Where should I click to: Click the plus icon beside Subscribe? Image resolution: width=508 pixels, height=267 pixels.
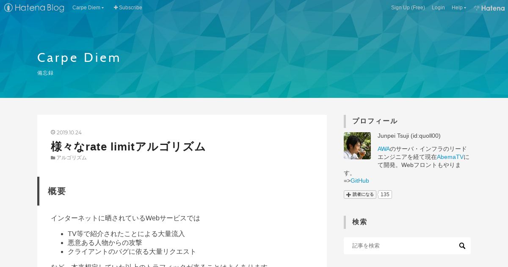(116, 8)
